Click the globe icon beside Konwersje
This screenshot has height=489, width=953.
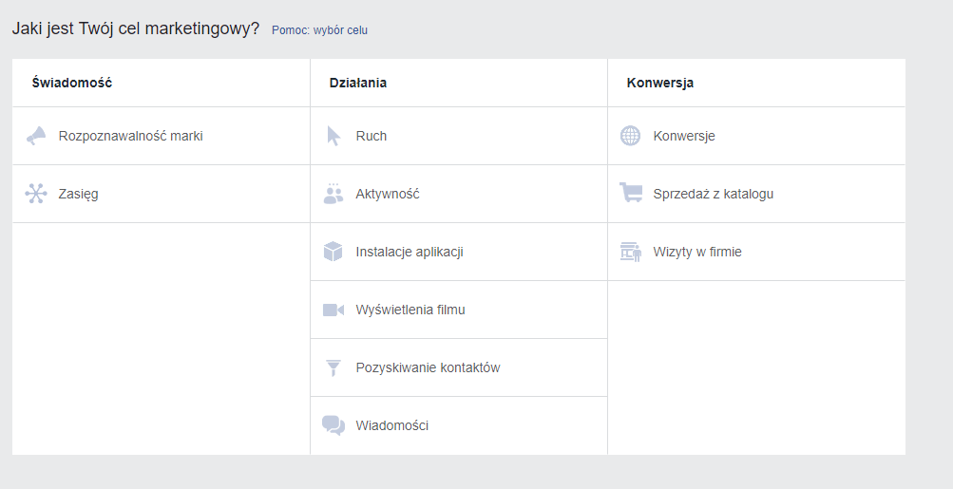coord(631,136)
